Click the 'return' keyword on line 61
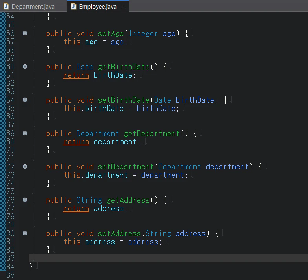The width and height of the screenshot is (308, 280). pyautogui.click(x=76, y=75)
